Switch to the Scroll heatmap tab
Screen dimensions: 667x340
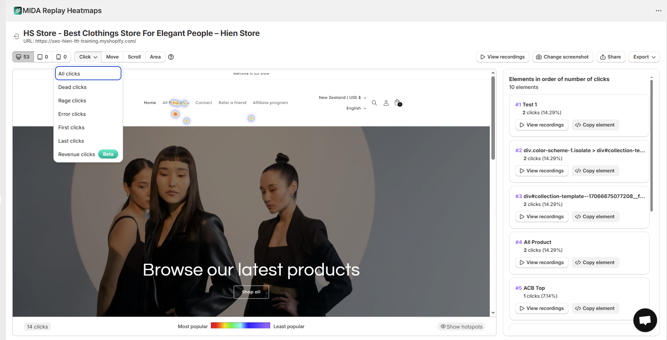(134, 57)
